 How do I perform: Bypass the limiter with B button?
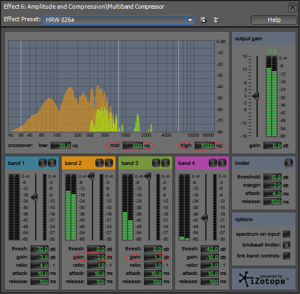[289, 163]
